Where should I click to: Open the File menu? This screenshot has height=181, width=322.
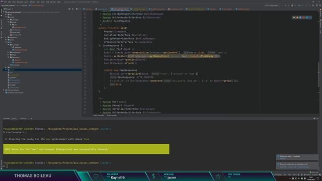pos(6,2)
